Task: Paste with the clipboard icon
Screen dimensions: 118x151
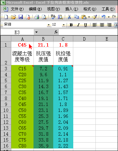Action: pos(84,17)
